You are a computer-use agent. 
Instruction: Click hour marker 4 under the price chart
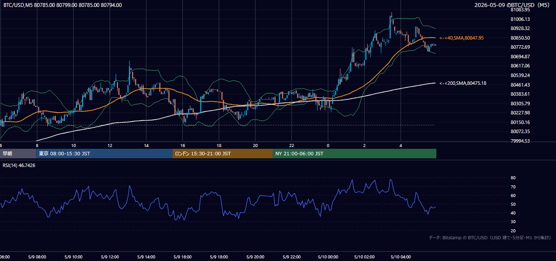(401, 145)
